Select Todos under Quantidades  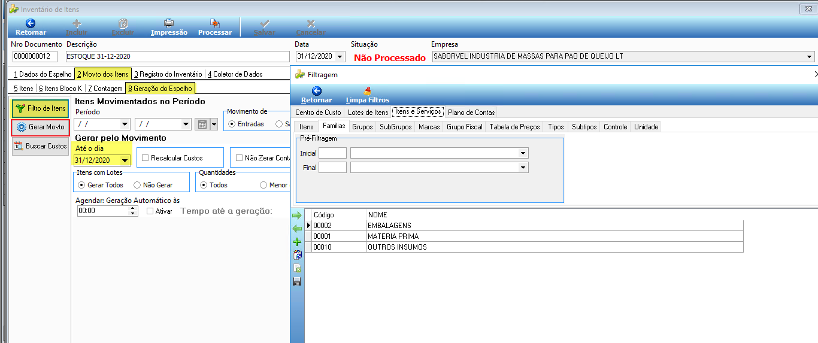[204, 185]
